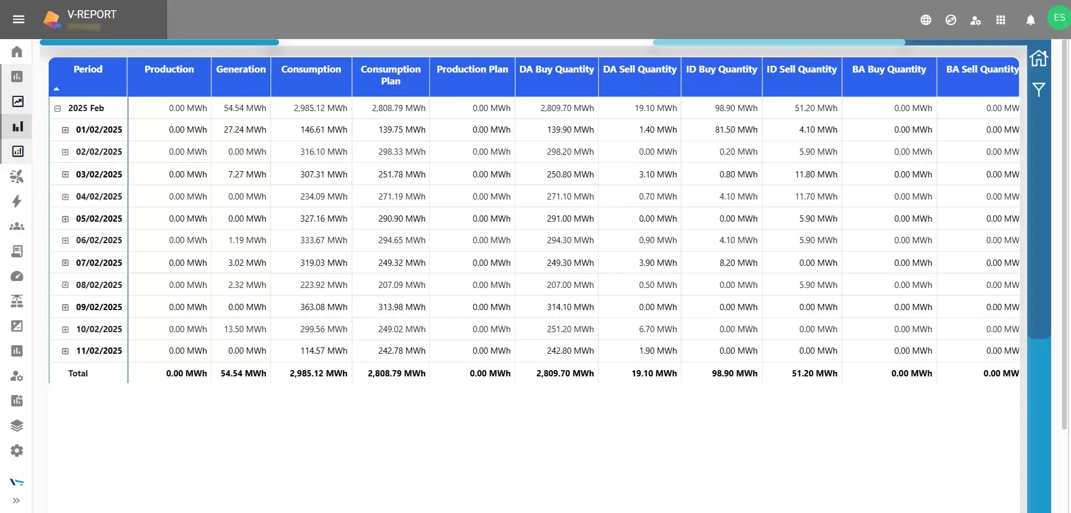This screenshot has height=513, width=1071.
Task: Click the DA Buy Quantity column header
Action: click(556, 70)
